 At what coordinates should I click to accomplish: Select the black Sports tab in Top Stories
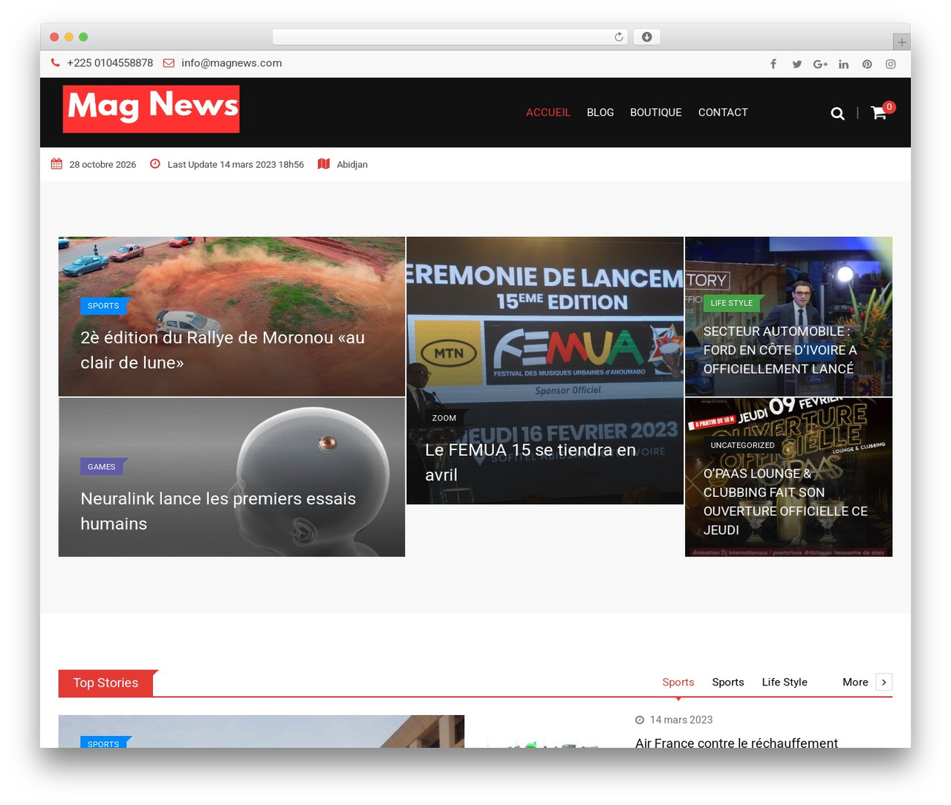tap(728, 682)
